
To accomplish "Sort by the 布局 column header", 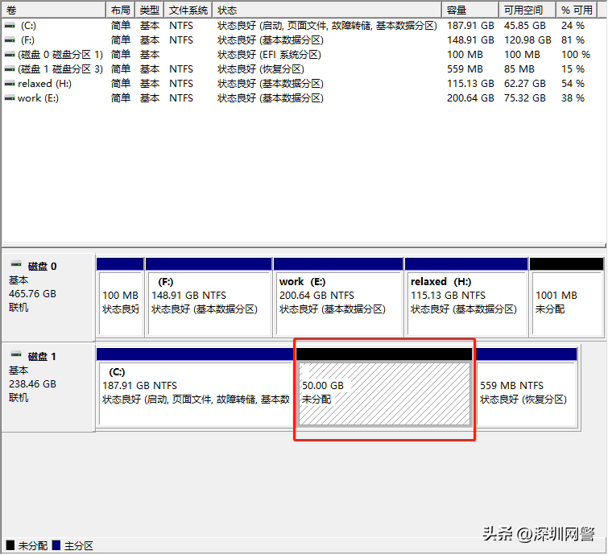I will [x=121, y=10].
